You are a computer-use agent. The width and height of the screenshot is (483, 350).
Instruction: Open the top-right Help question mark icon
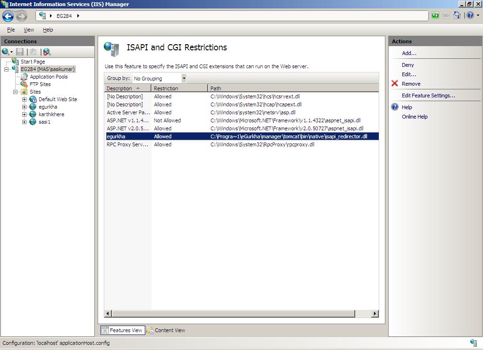[x=470, y=15]
